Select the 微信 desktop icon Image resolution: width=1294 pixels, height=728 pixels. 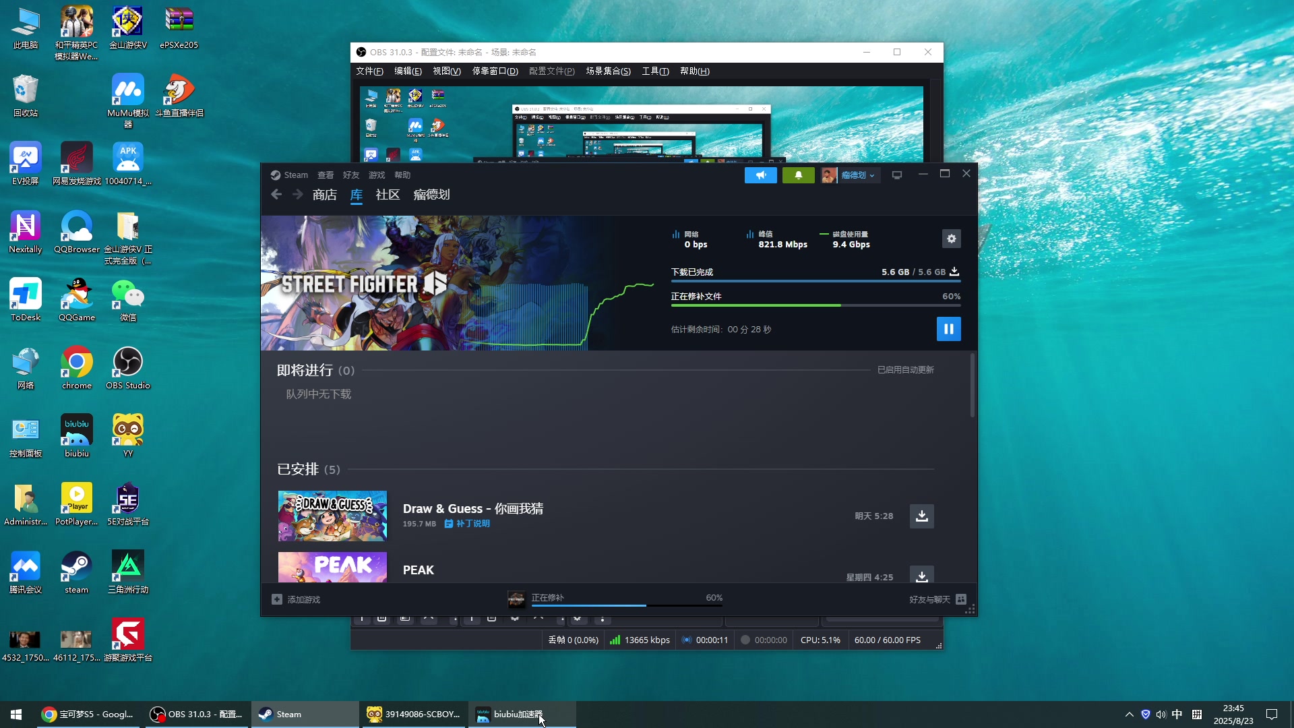128,300
